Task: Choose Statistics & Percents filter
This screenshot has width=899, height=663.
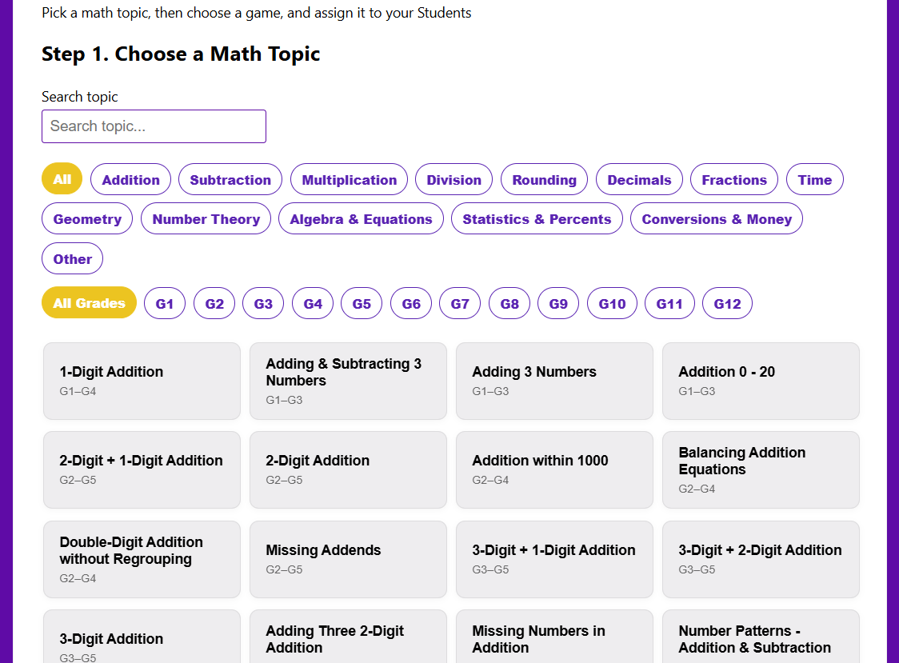Action: click(536, 218)
